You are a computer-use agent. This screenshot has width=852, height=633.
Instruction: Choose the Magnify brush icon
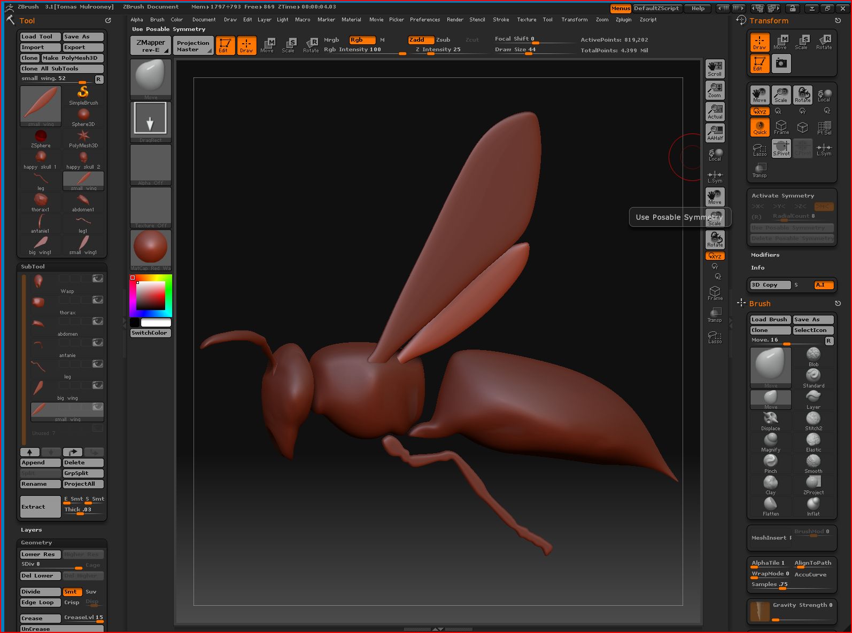pyautogui.click(x=770, y=441)
